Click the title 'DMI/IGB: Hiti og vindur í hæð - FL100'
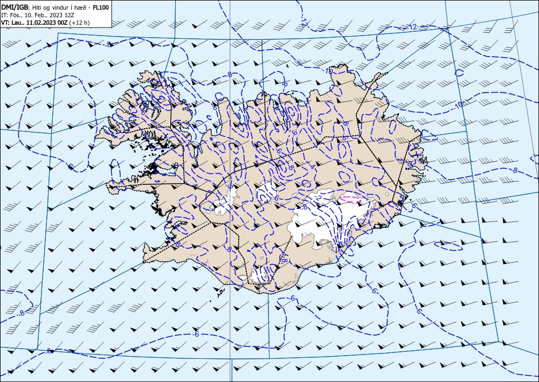Image resolution: width=539 pixels, height=382 pixels. tap(55, 7)
